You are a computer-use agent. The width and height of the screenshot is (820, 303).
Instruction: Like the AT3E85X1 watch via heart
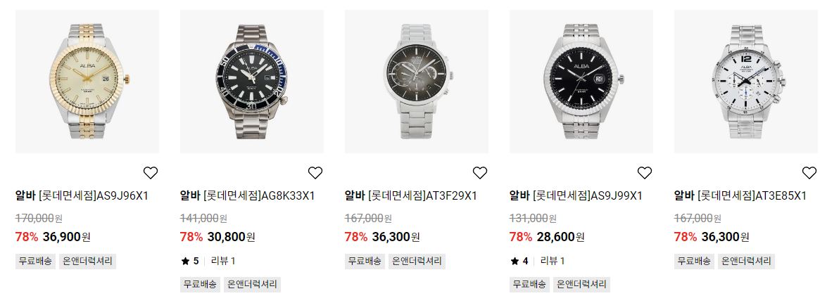(x=809, y=172)
